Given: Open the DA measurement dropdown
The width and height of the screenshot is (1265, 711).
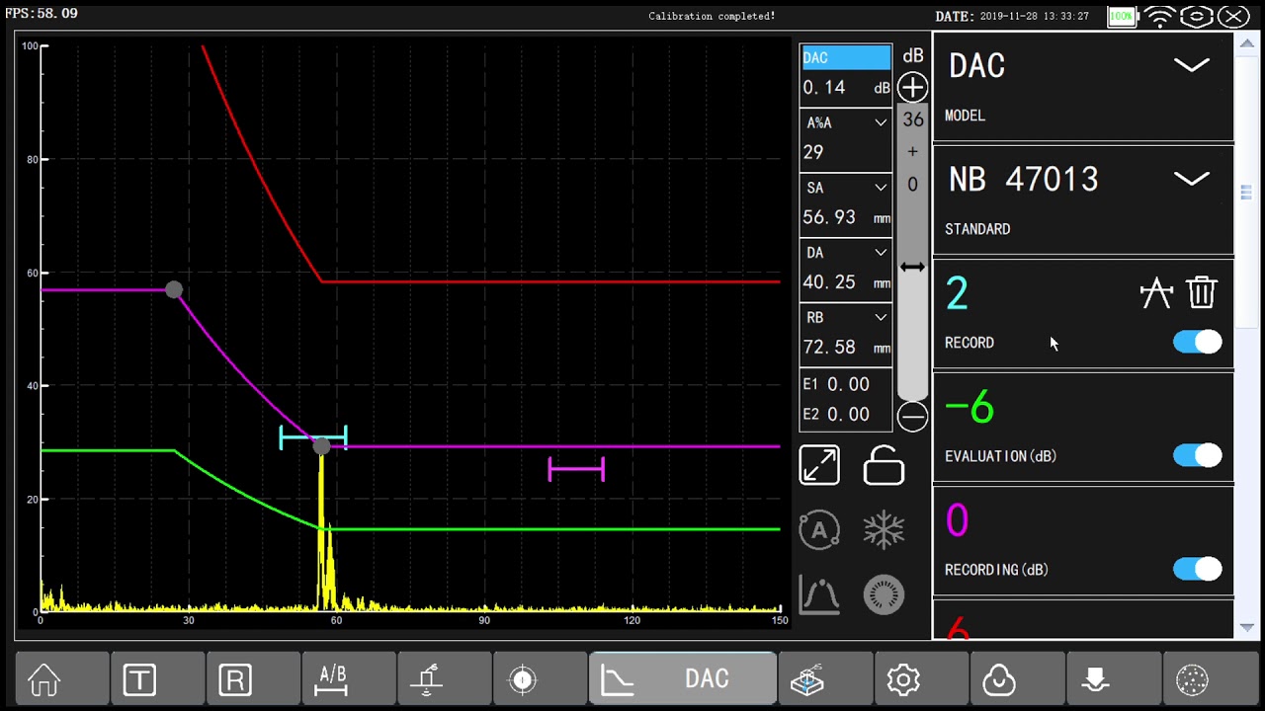Looking at the screenshot, I should pos(881,253).
